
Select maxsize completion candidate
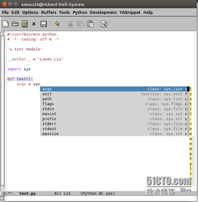point(114,134)
